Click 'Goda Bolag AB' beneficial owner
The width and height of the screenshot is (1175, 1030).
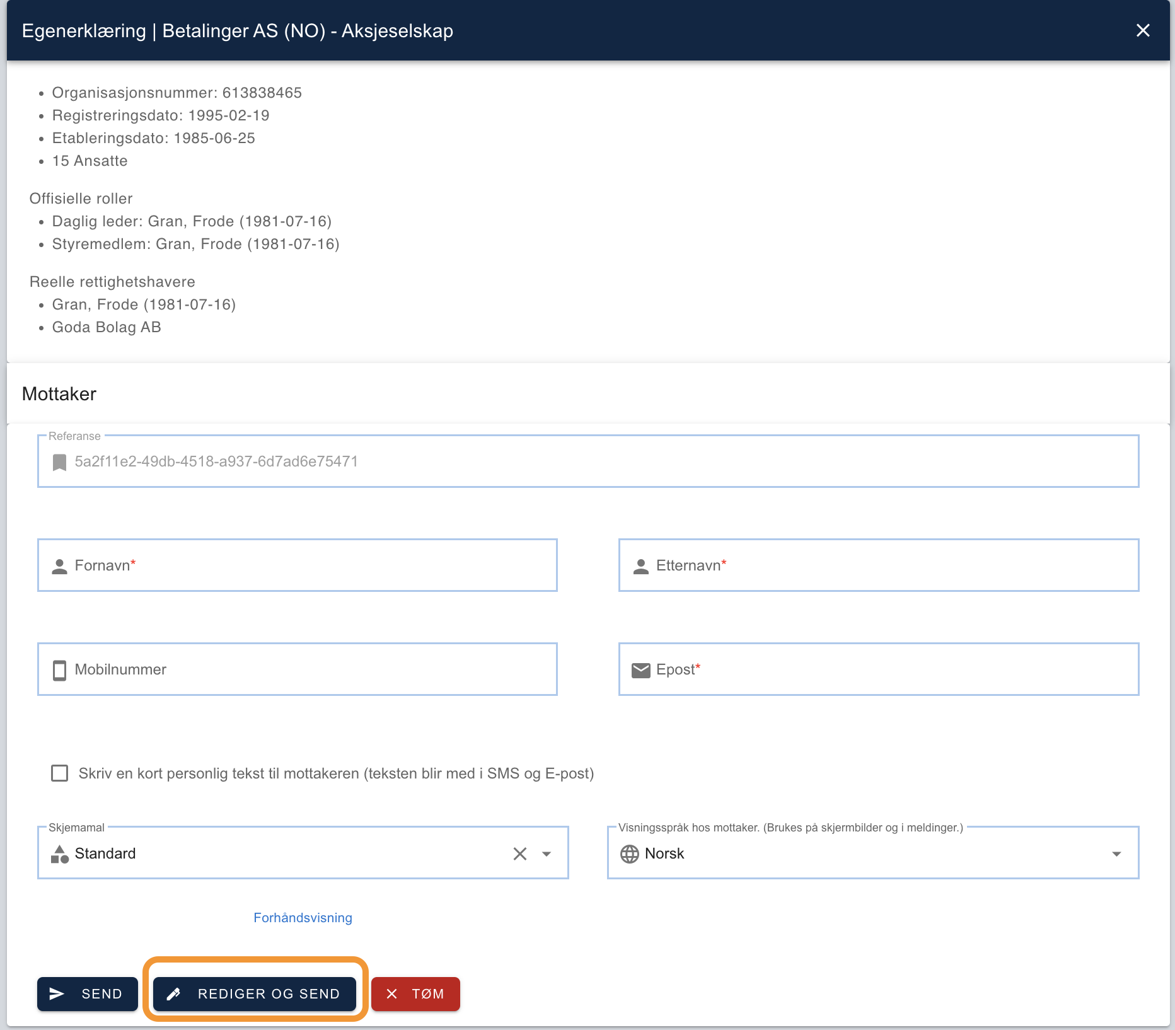pos(107,327)
